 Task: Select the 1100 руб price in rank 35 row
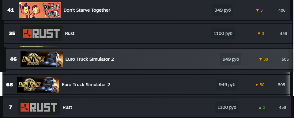coord(223,33)
